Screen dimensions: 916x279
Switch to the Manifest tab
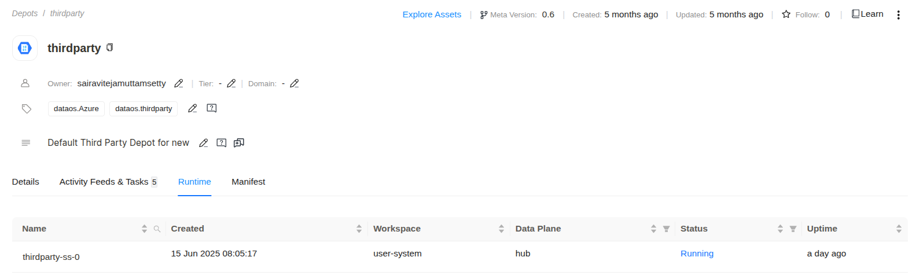pos(248,182)
